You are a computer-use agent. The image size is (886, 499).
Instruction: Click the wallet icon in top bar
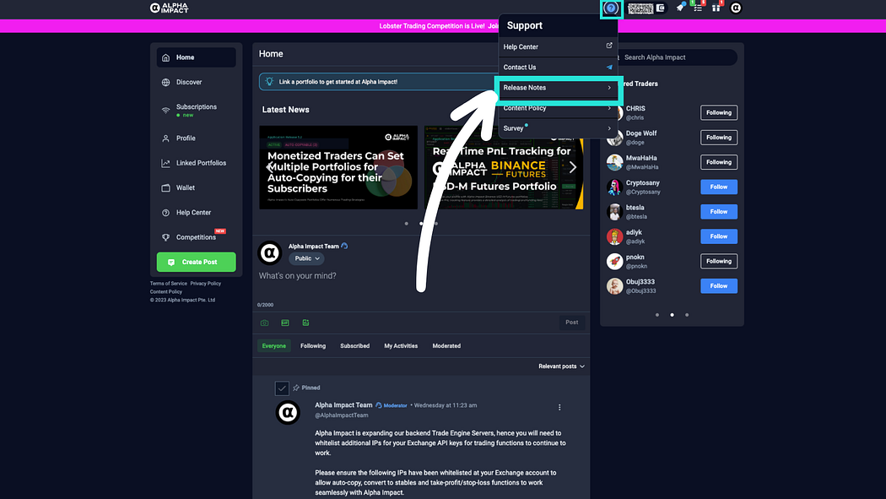click(660, 8)
